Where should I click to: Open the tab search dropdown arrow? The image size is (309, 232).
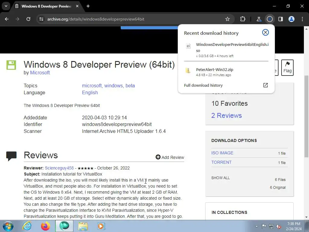tap(6, 6)
